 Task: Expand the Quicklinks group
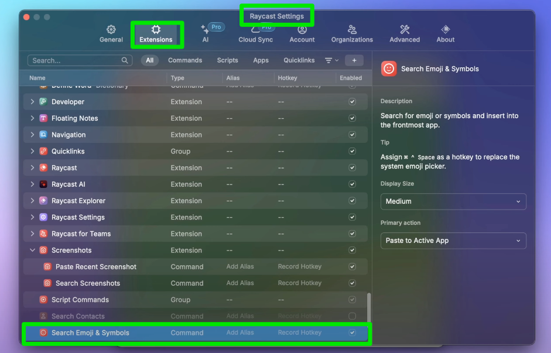point(32,151)
